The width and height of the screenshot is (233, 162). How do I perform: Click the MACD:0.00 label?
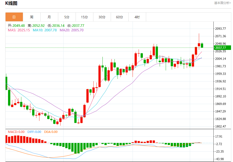[16, 132]
